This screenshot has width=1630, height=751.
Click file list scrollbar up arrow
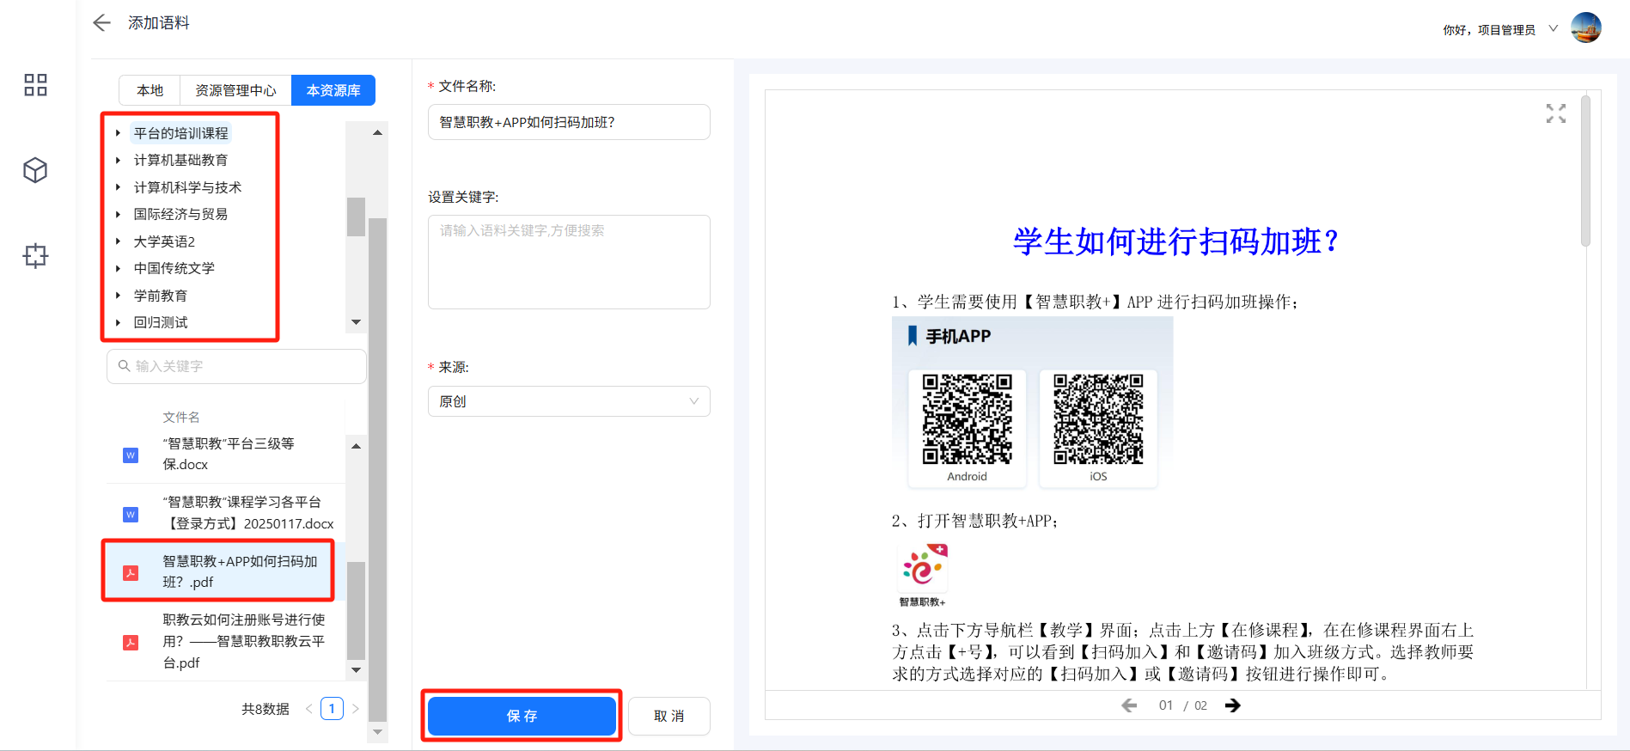(x=356, y=446)
